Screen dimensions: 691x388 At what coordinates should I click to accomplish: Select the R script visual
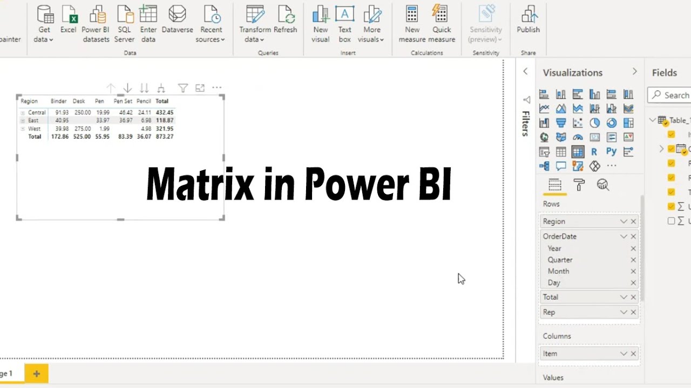click(594, 152)
